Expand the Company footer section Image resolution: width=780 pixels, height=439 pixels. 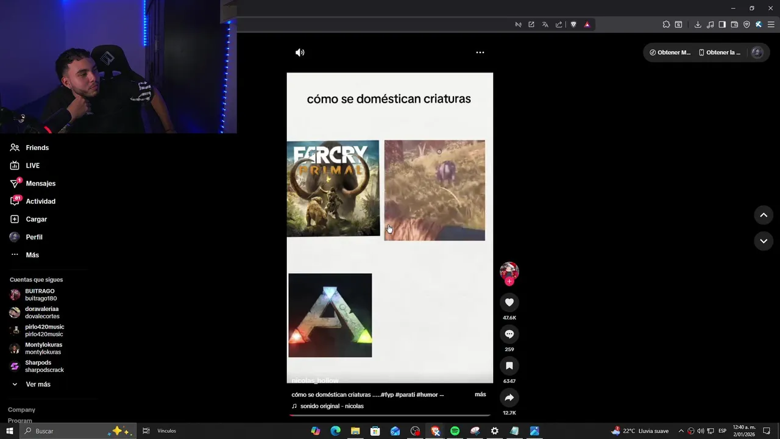21,410
